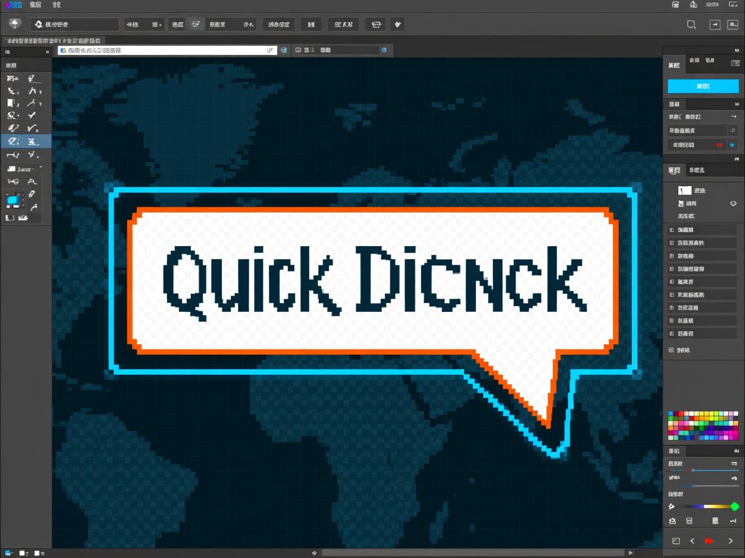Collapse the right panel using top double-arrow
This screenshot has width=745, height=558.
tap(736, 50)
